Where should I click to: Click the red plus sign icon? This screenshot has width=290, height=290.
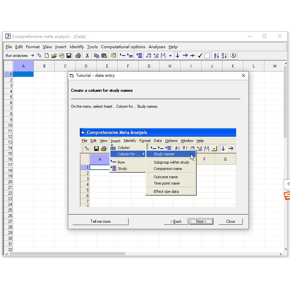tap(193, 56)
